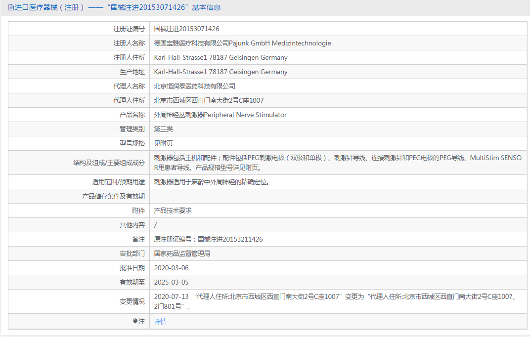The image size is (530, 337).
Task: Click the approval date 2020-03-06
Action: click(171, 268)
